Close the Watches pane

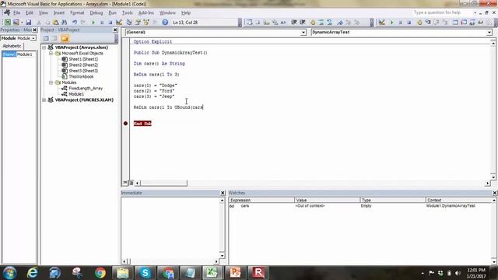495,193
